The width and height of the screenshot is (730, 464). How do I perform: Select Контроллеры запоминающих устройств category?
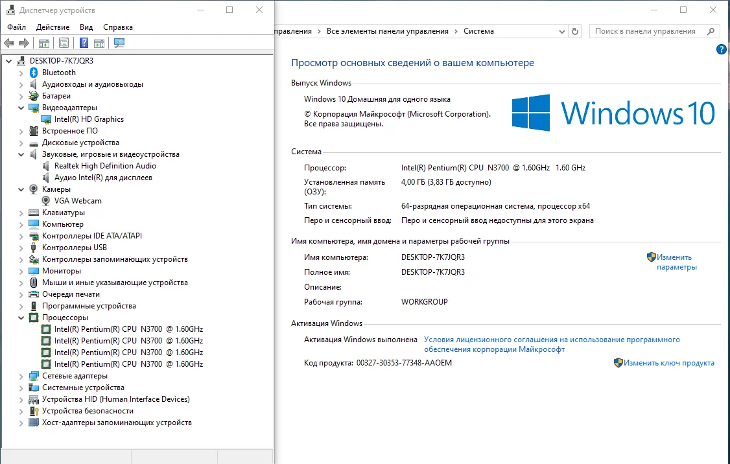(115, 259)
